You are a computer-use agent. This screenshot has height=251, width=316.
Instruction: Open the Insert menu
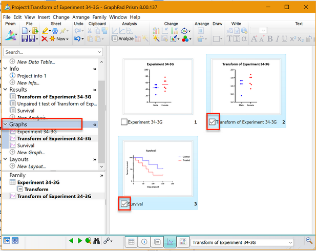click(44, 17)
